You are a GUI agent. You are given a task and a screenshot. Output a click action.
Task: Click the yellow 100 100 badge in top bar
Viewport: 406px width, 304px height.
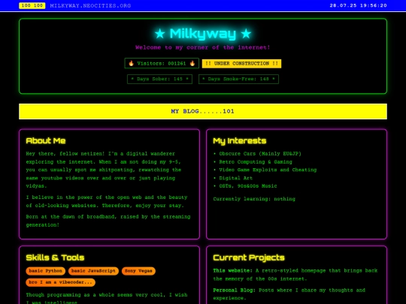[32, 5]
